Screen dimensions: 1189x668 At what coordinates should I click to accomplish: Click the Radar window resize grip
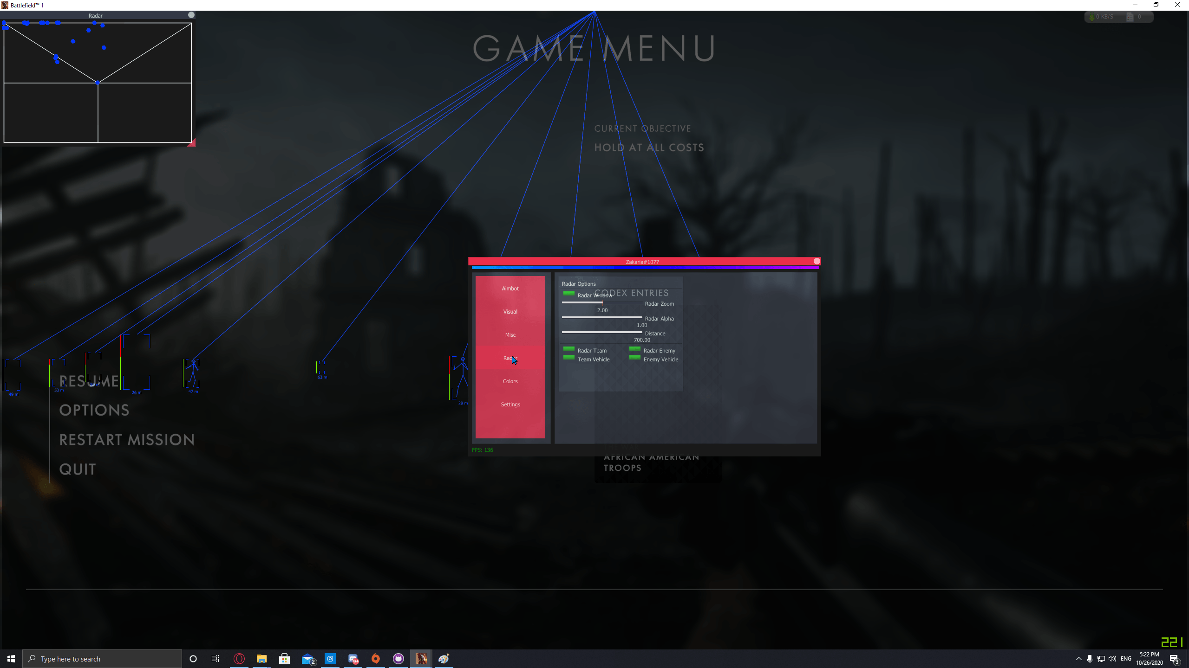coord(191,143)
